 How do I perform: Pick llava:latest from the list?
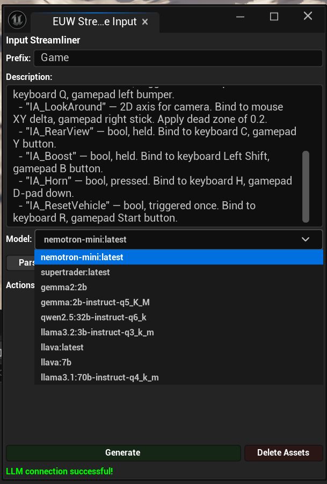click(62, 347)
